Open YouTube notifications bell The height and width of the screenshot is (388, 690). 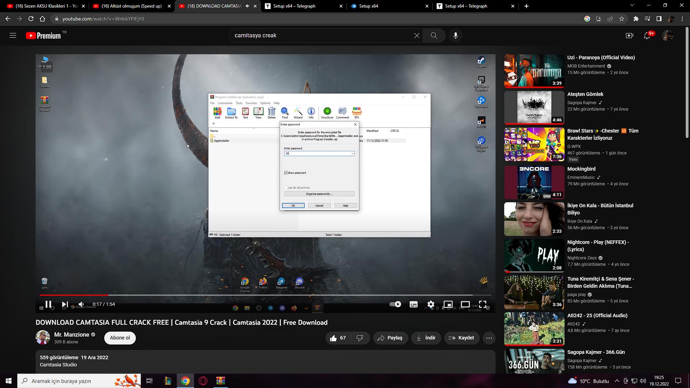pyautogui.click(x=647, y=36)
